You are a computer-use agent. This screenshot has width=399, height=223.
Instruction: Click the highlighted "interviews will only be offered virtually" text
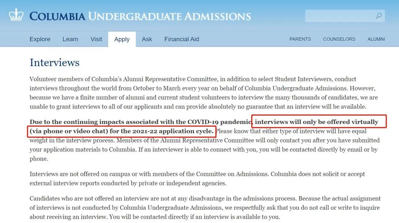(x=317, y=122)
